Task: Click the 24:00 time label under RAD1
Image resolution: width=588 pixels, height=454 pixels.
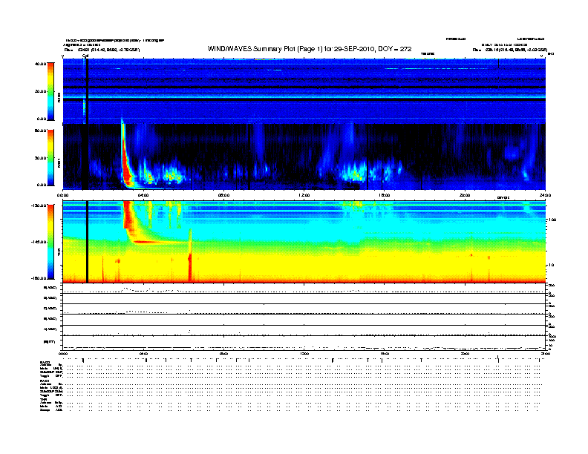Action: (545, 195)
